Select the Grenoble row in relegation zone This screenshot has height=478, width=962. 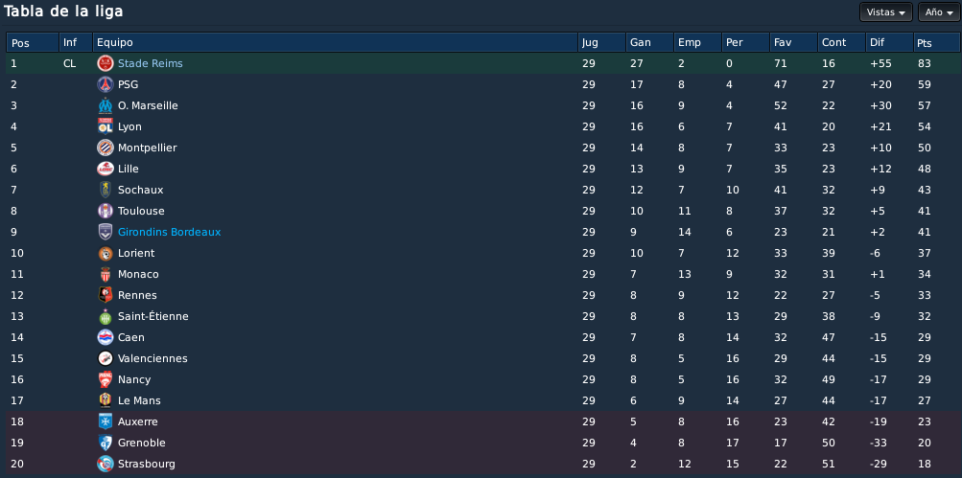click(x=481, y=443)
